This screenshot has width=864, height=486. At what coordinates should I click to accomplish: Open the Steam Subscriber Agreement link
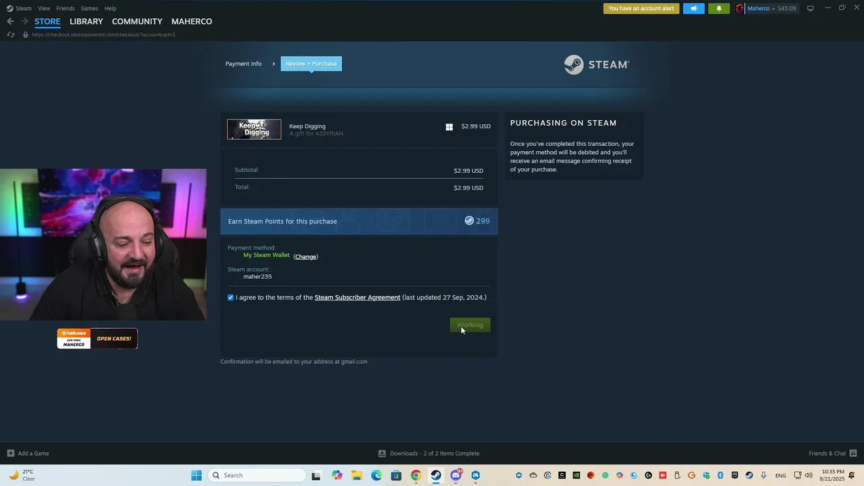357,298
